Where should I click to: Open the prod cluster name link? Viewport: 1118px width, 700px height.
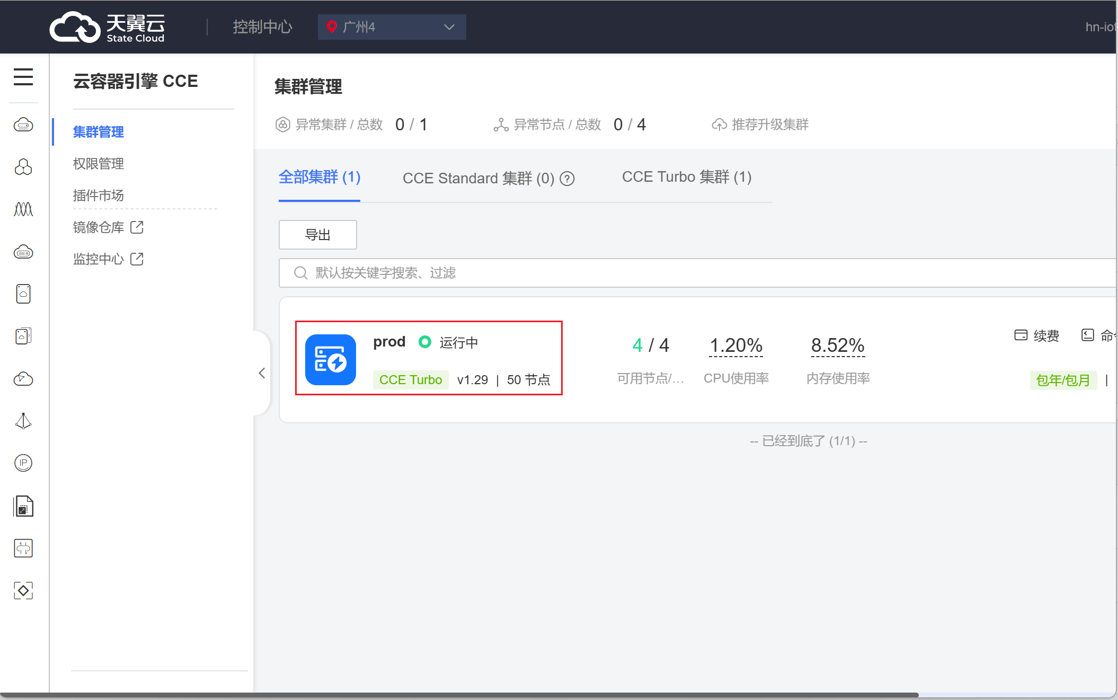(389, 342)
